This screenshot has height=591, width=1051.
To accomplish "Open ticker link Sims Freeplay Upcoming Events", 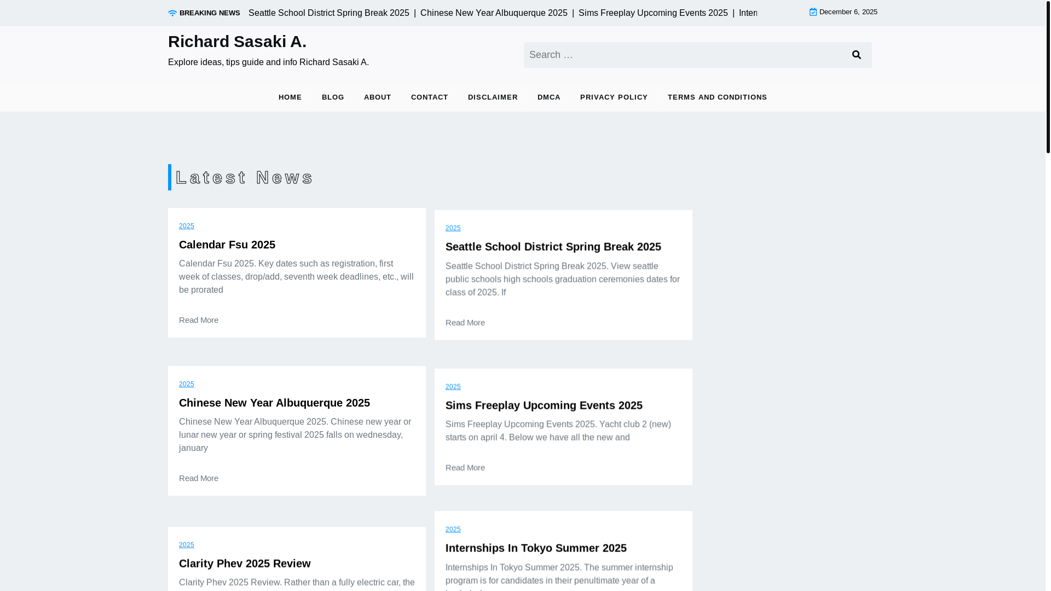I will [653, 13].
